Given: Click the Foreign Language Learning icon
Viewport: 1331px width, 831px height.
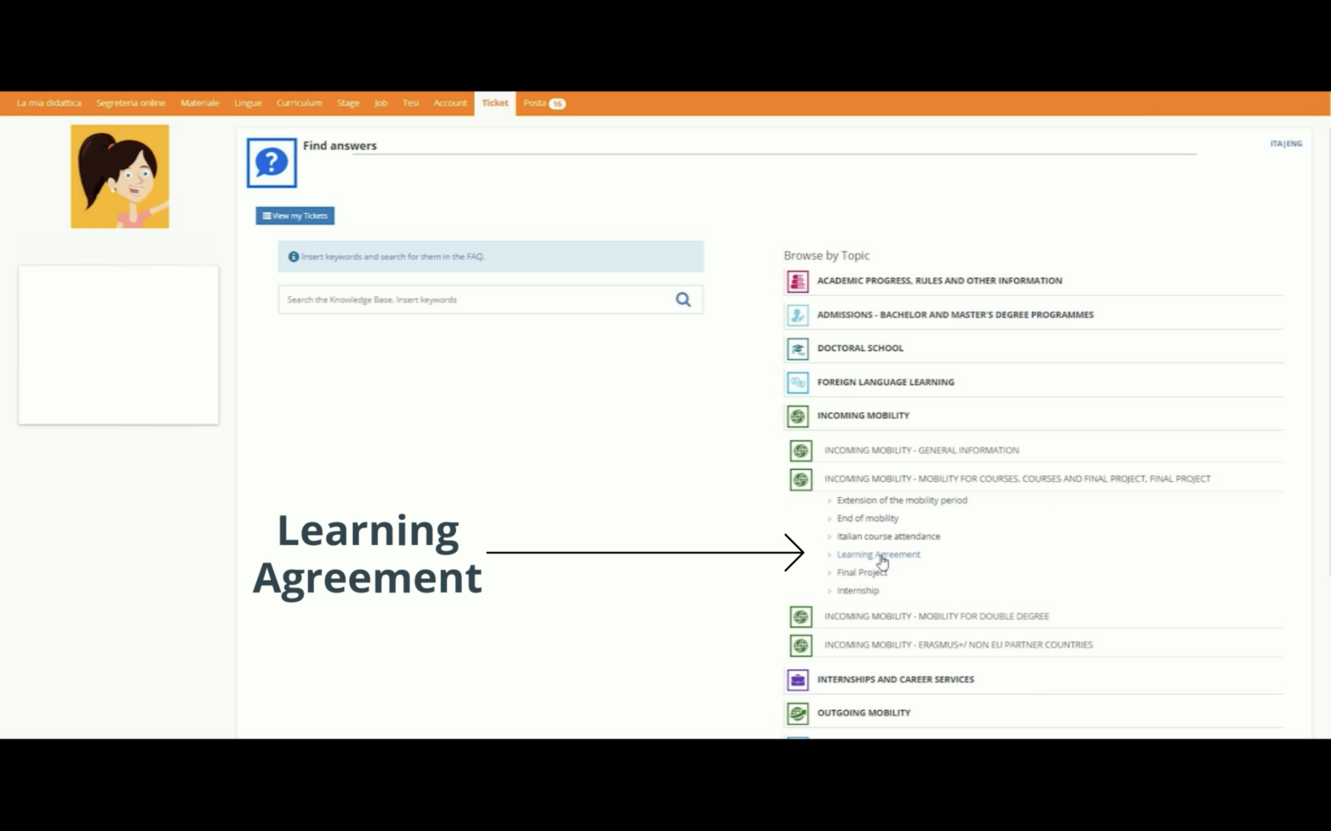Looking at the screenshot, I should [798, 383].
